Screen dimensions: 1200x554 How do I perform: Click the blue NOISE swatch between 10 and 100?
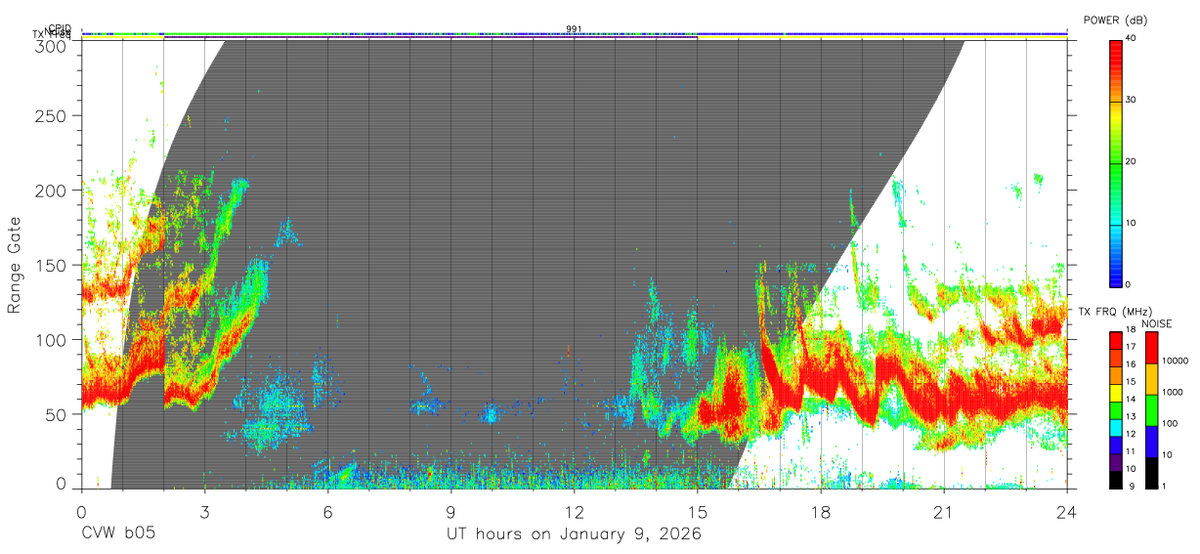(1150, 442)
